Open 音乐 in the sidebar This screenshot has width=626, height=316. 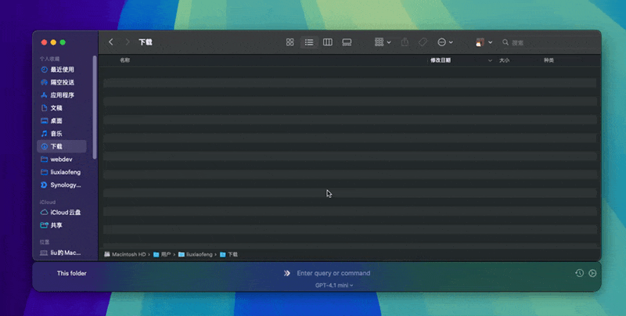tap(62, 133)
